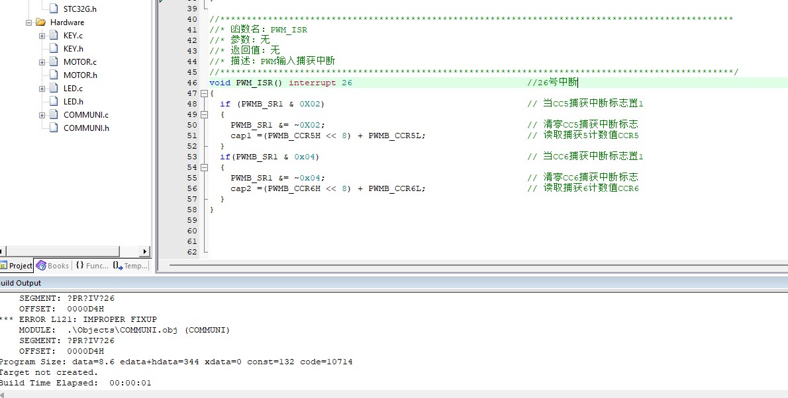Click the '函数名: PWM_ISR' comment line

pos(258,30)
